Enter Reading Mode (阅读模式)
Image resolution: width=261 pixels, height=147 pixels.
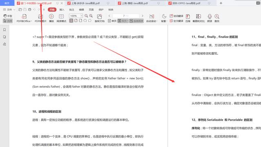tap(61, 18)
